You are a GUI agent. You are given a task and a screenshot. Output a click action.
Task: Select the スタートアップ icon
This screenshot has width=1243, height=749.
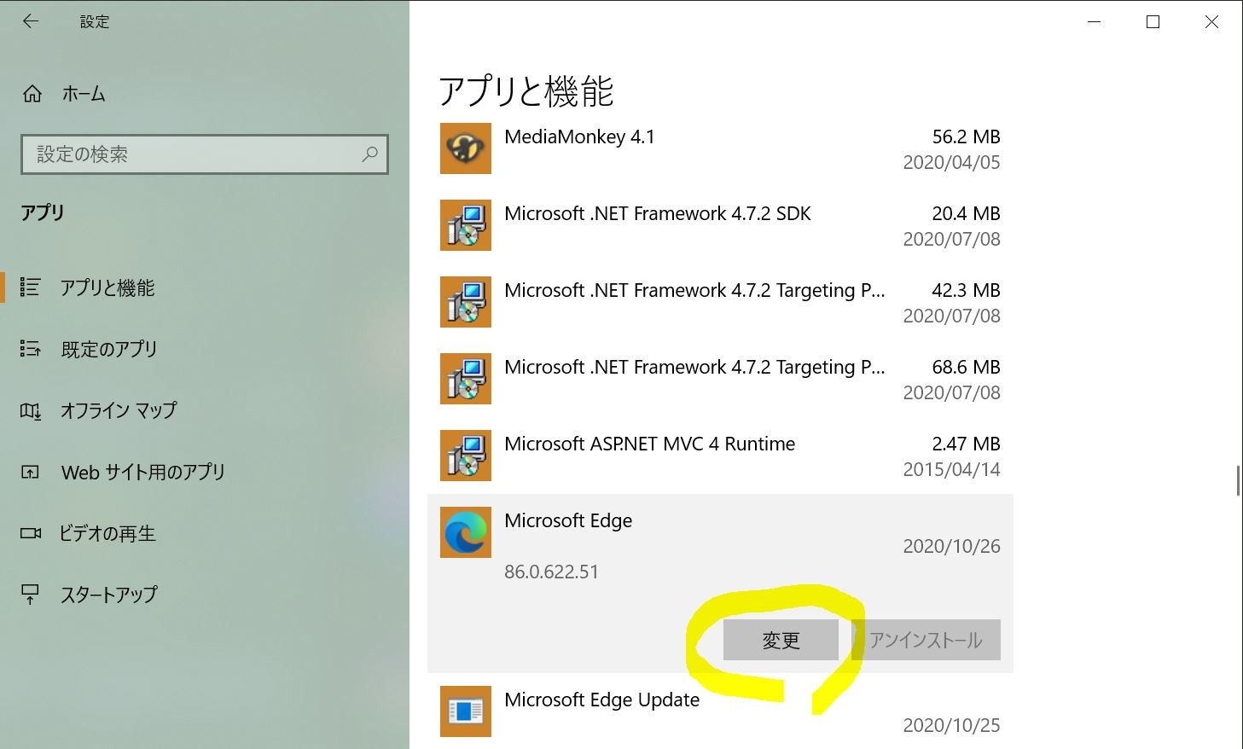pyautogui.click(x=30, y=595)
